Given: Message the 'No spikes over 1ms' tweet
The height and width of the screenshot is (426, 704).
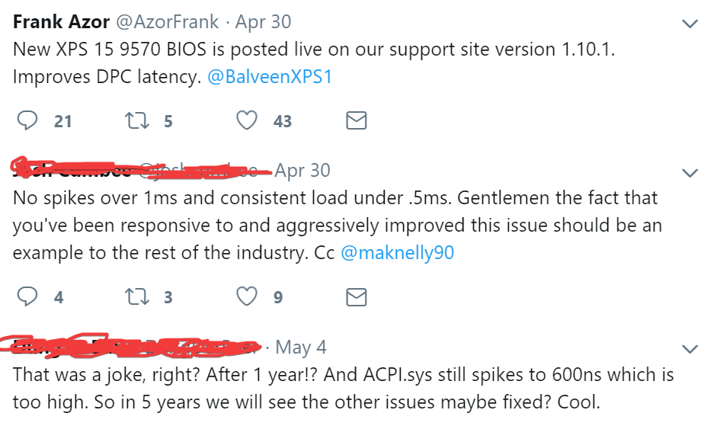Looking at the screenshot, I should click(x=357, y=296).
